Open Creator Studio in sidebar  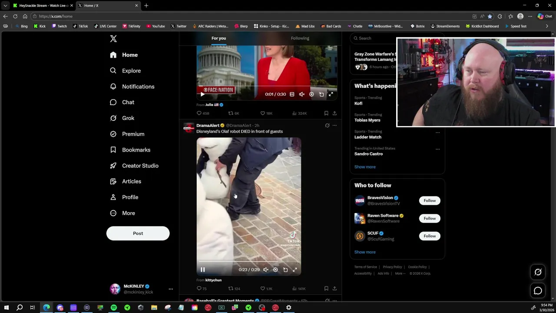[x=134, y=166]
